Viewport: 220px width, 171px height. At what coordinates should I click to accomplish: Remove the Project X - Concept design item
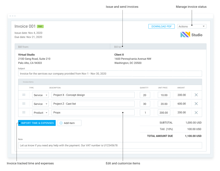pos(196,95)
